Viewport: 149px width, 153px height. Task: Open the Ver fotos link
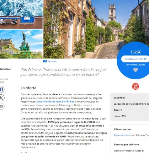52,61
